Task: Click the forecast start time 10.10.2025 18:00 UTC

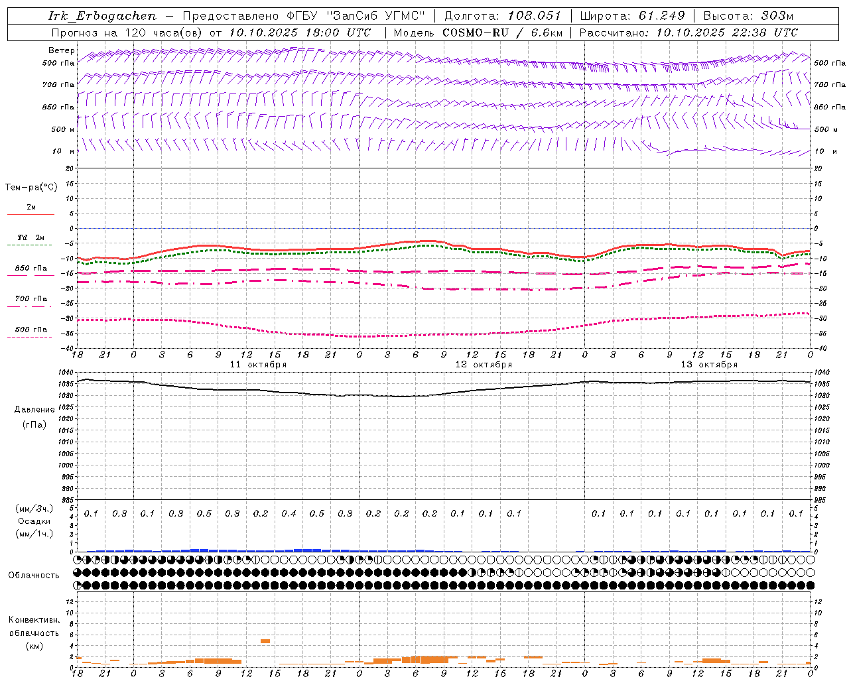Action: click(300, 32)
